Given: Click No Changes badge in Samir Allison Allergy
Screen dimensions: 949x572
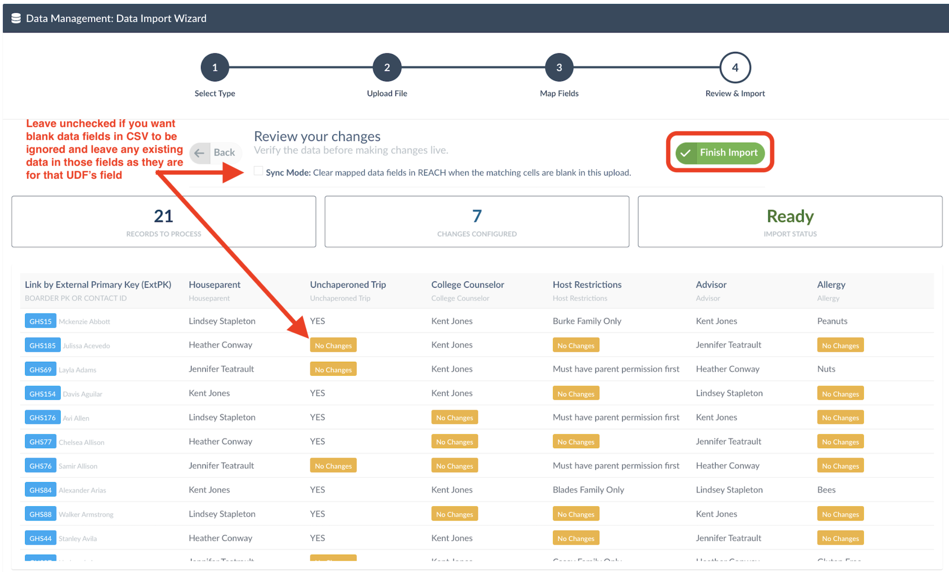Looking at the screenshot, I should pyautogui.click(x=840, y=465).
